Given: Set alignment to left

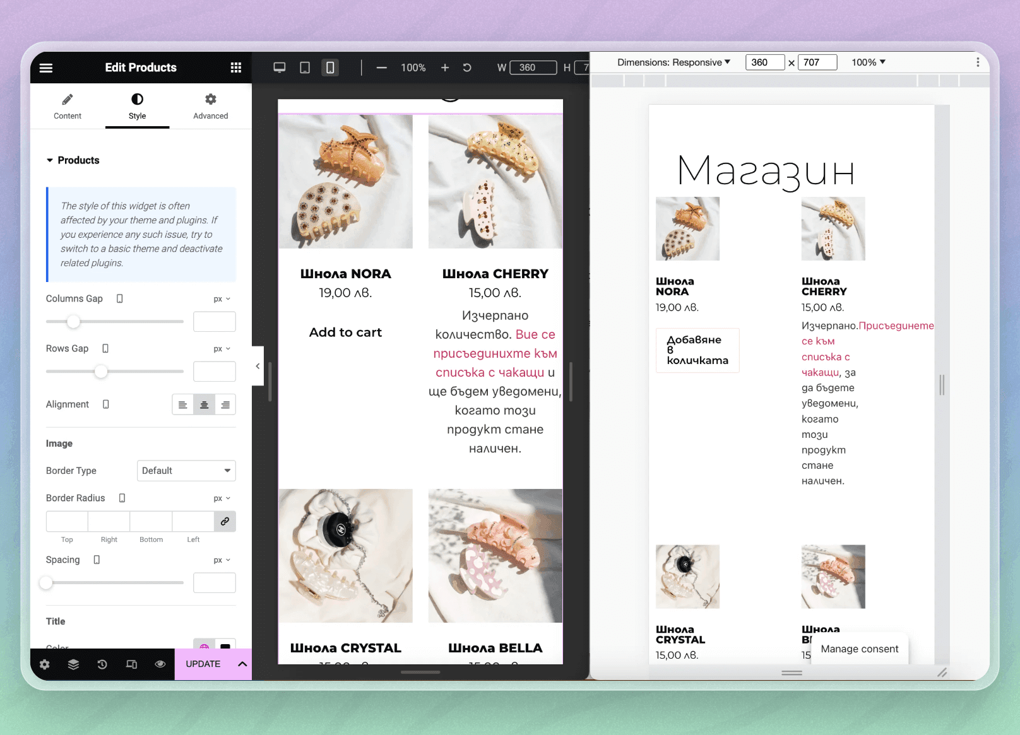Looking at the screenshot, I should 183,404.
